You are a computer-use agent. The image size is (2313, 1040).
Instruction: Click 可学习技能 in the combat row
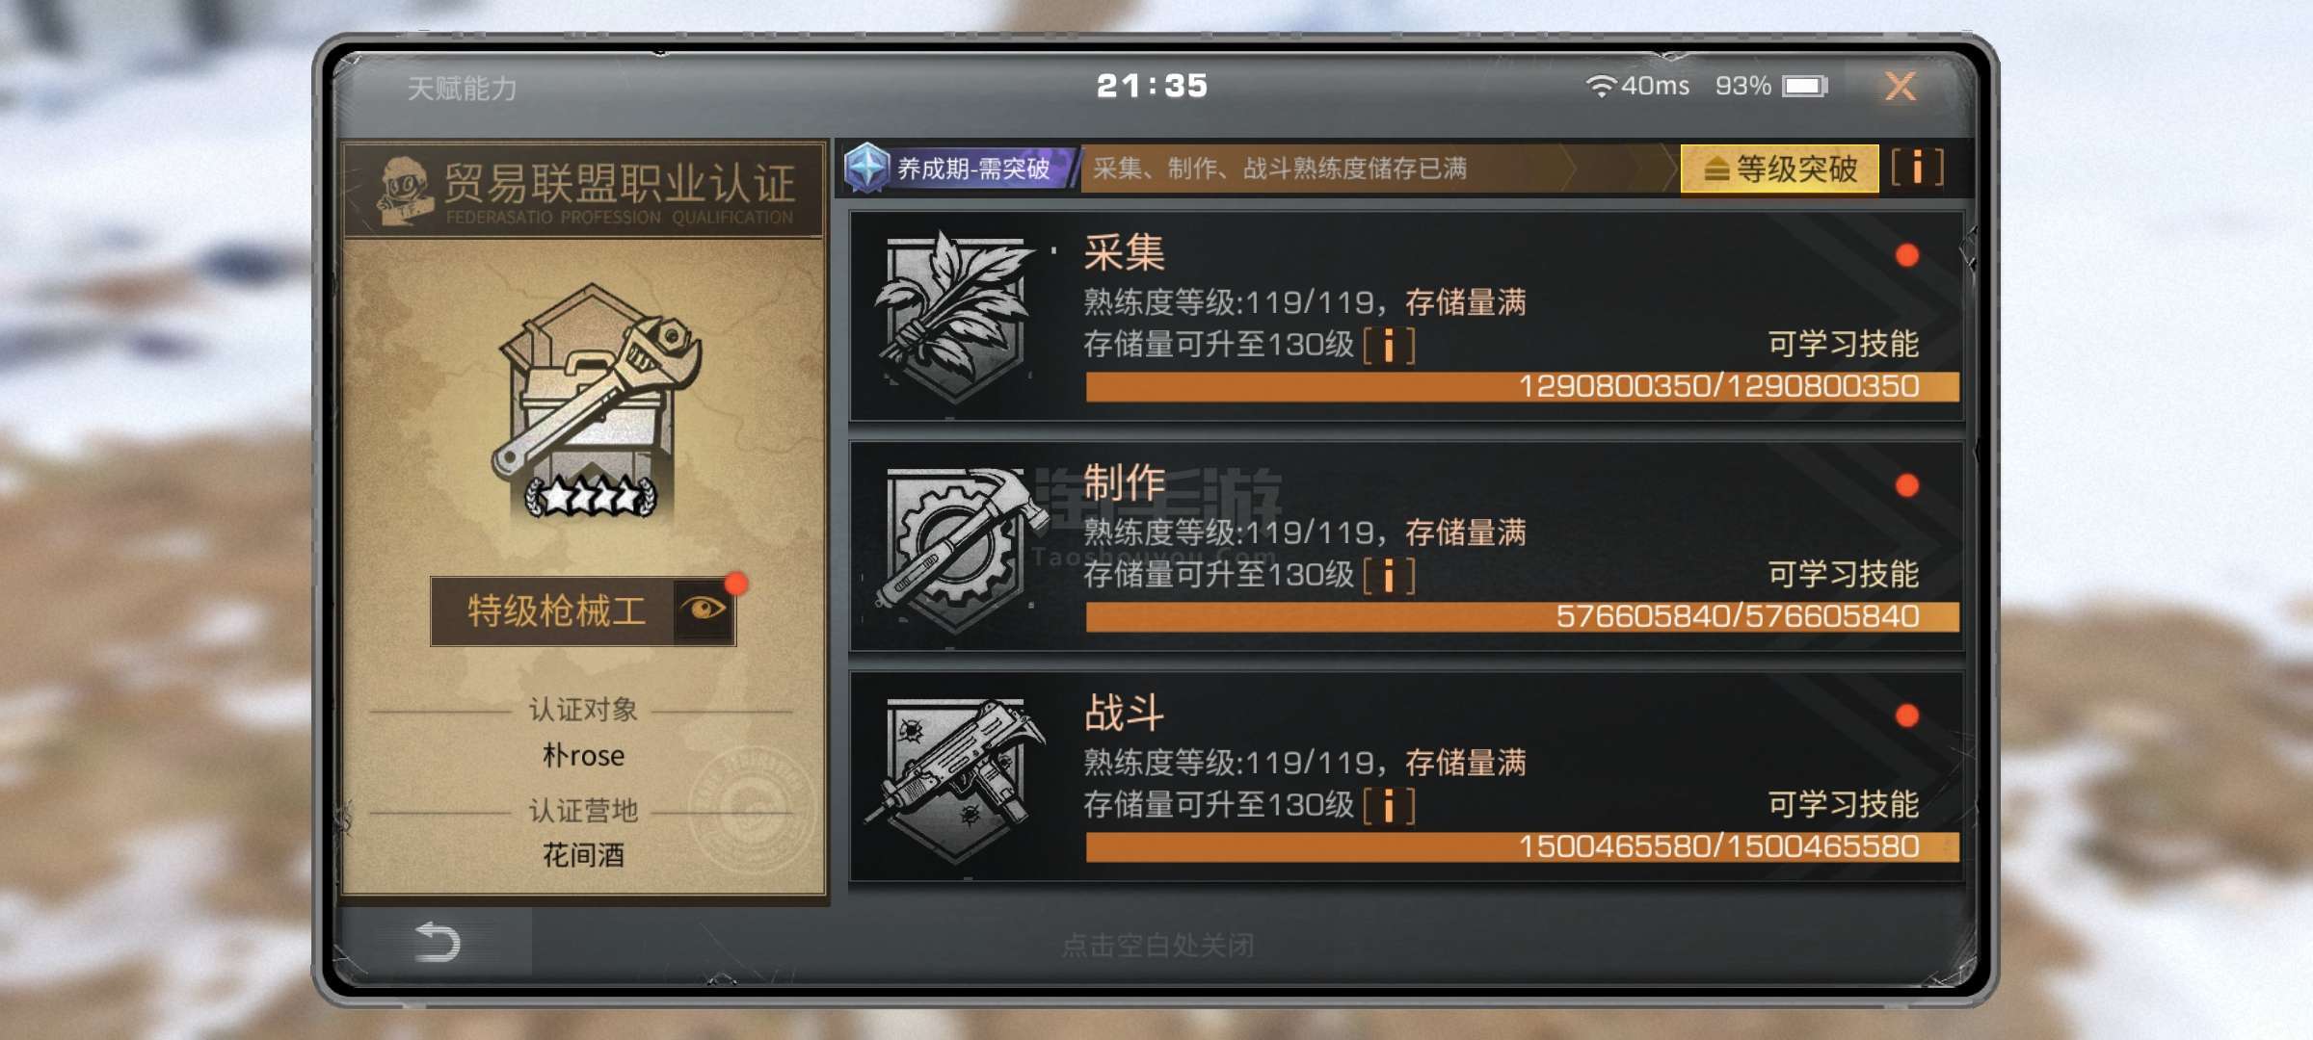pos(1843,804)
